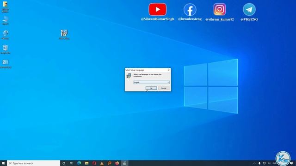Click the microphone icon in the system tray
Viewport: 296px width, 166px height.
[x=259, y=163]
